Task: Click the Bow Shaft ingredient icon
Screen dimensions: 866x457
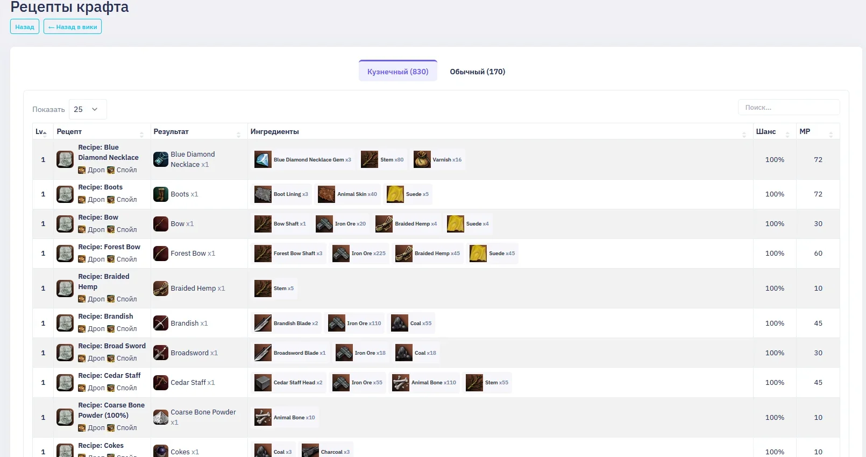Action: 262,224
